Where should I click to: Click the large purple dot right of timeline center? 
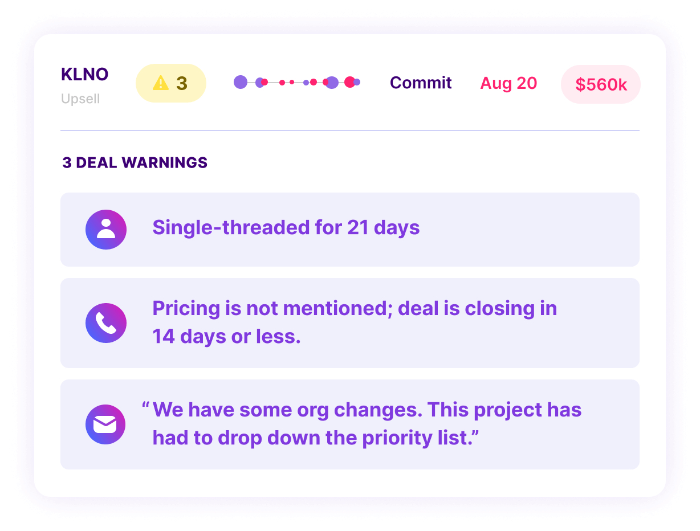pyautogui.click(x=332, y=83)
